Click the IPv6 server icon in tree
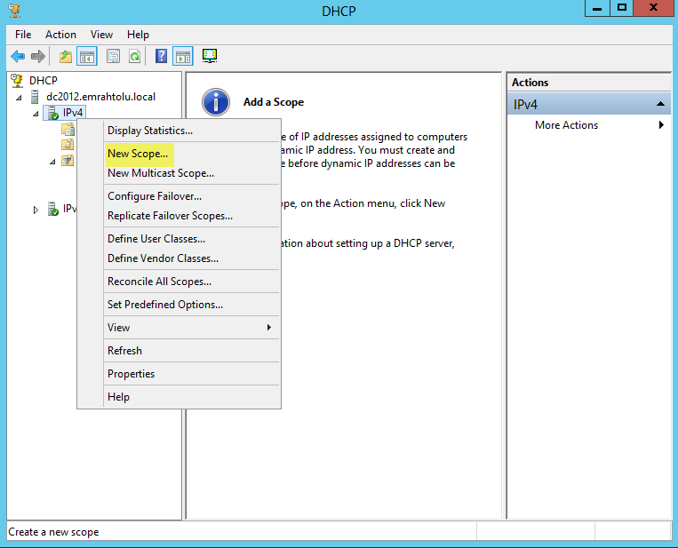678x548 pixels. 53,210
